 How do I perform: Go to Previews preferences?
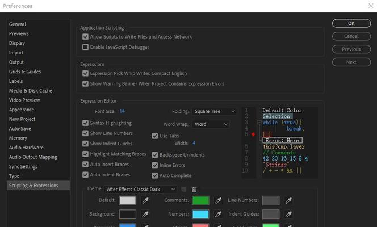(x=19, y=33)
